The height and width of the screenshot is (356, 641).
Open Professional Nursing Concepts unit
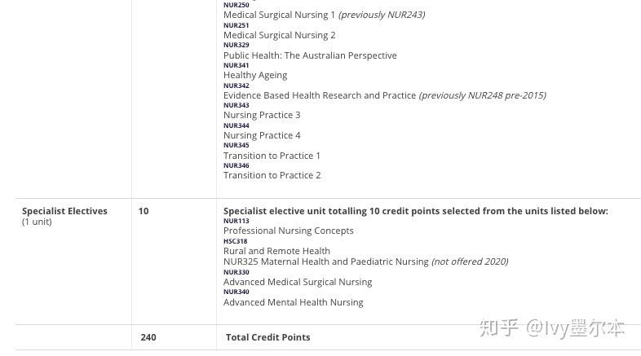pos(288,231)
